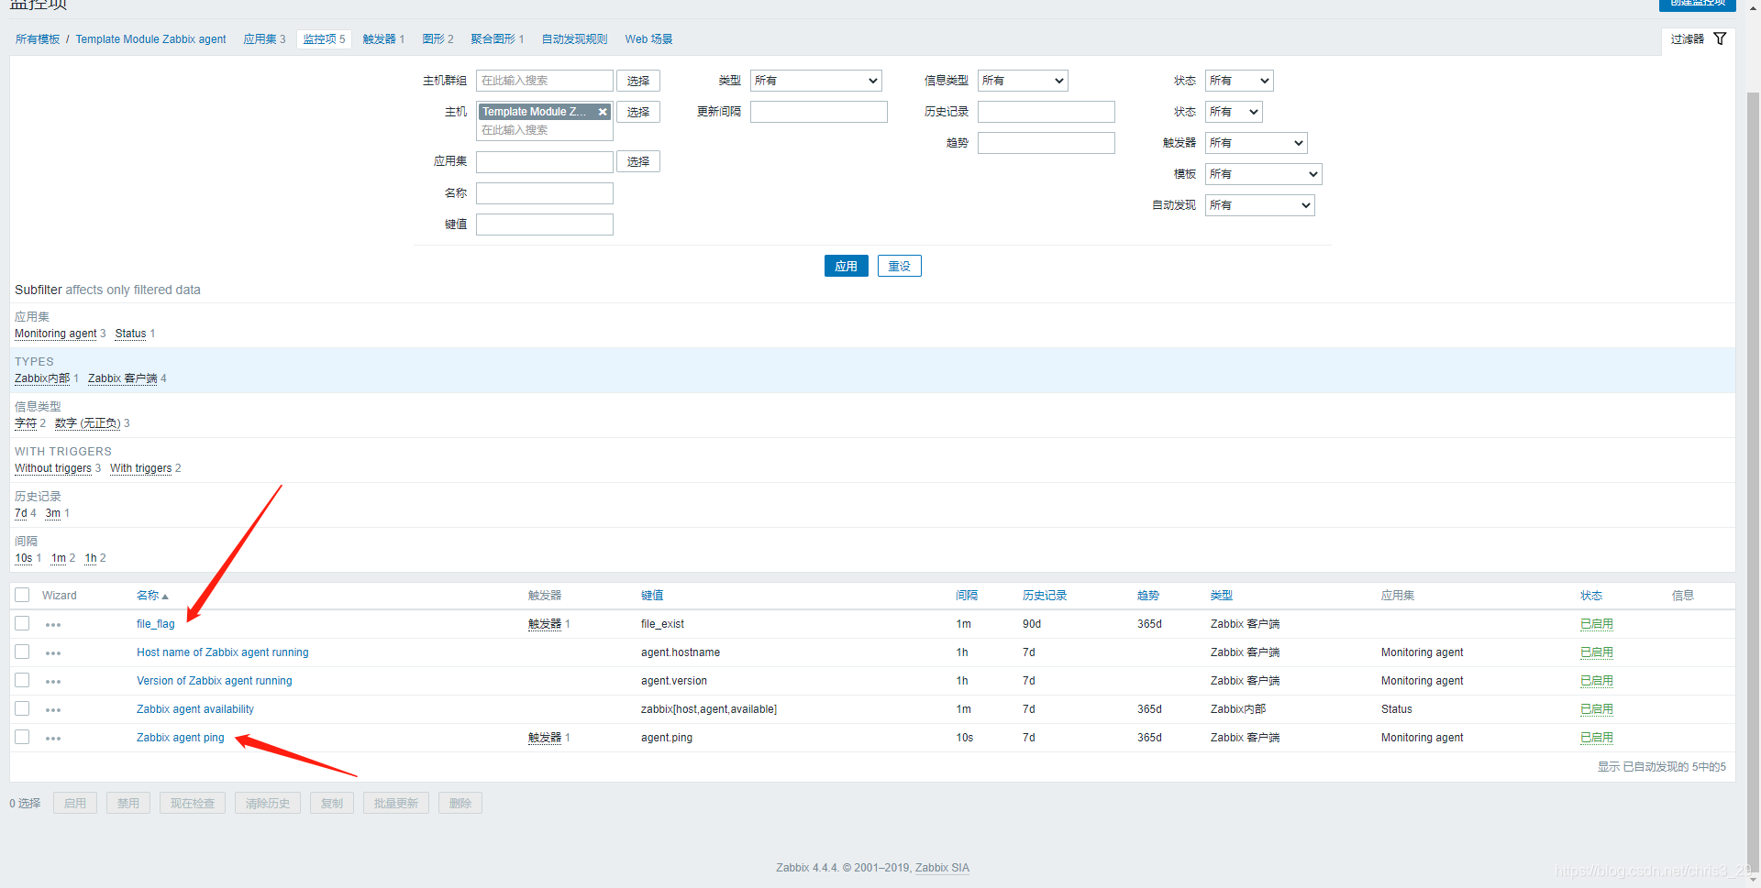Go to 触发器 1 tab
The image size is (1761, 888).
[x=383, y=39]
